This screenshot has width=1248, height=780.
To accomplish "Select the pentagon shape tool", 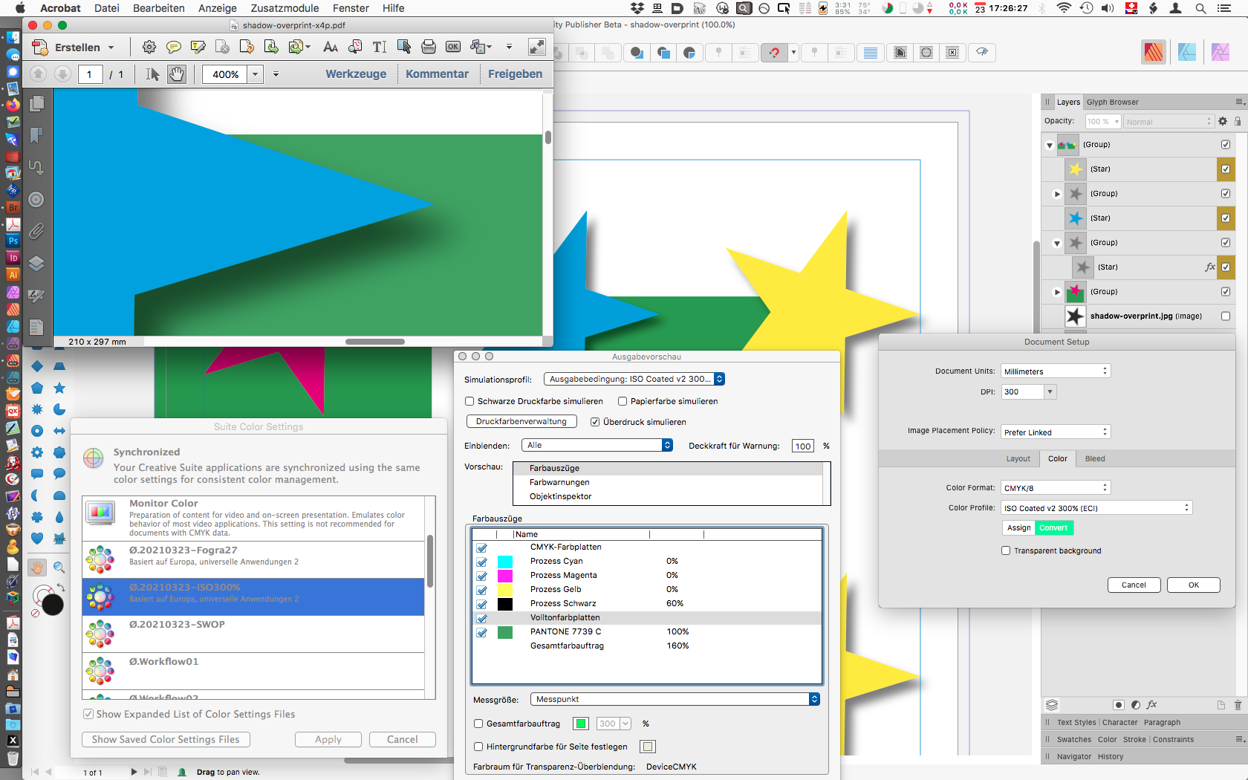I will point(36,388).
